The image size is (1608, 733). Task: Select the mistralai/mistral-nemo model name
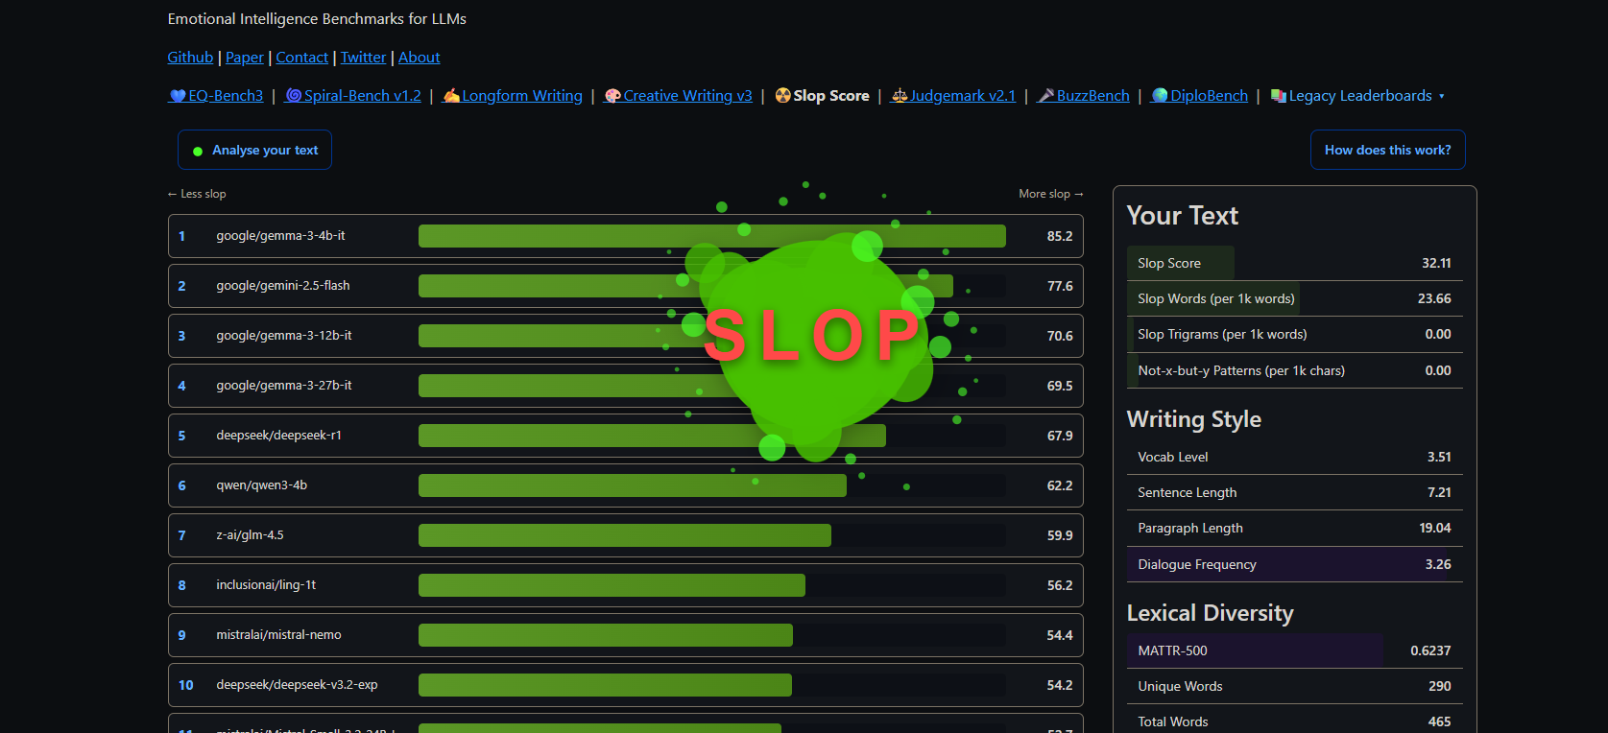278,635
